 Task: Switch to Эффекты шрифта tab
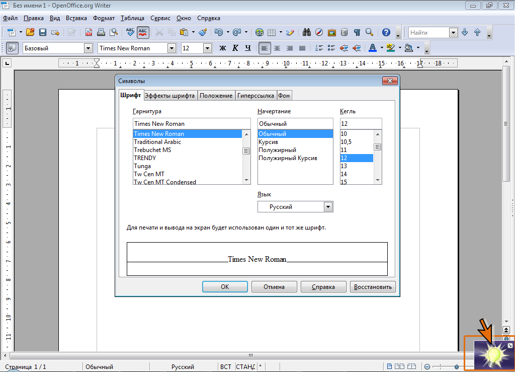pyautogui.click(x=170, y=96)
